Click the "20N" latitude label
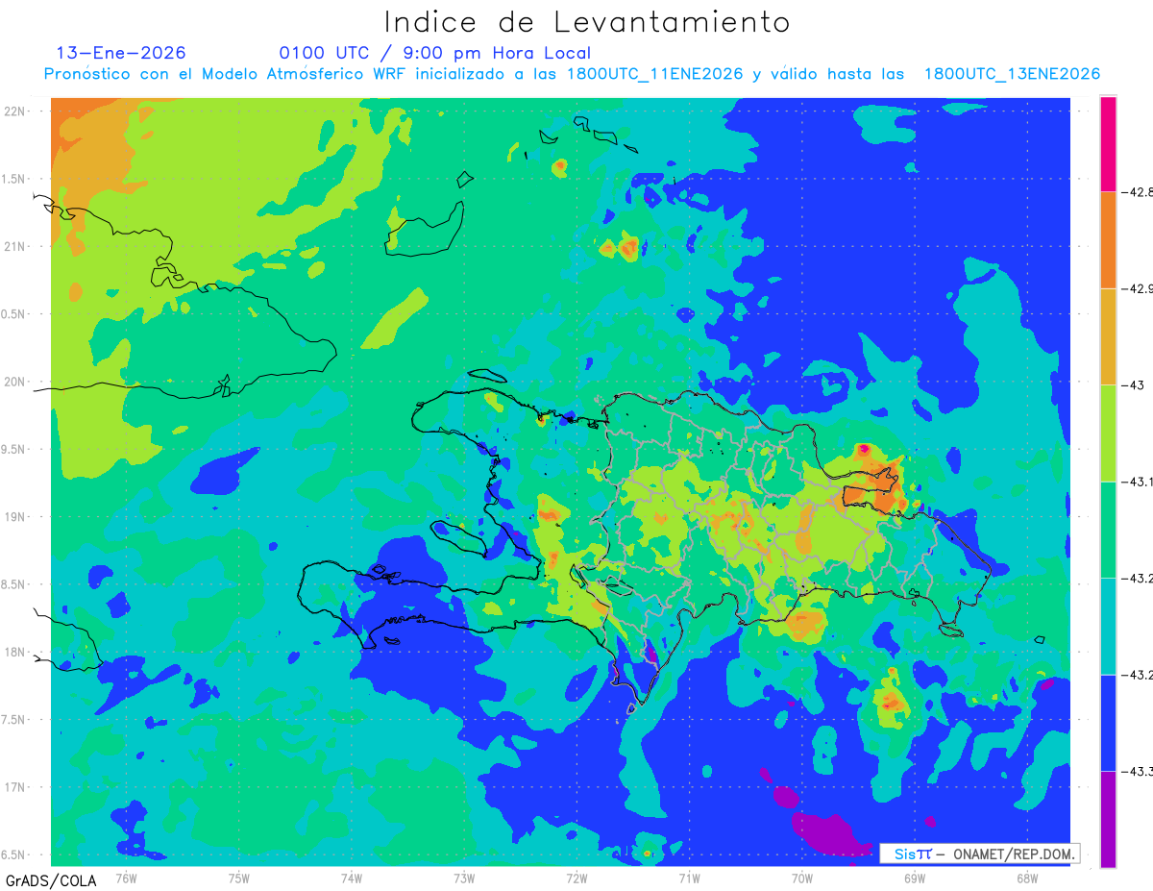This screenshot has height=891, width=1153. click(x=14, y=382)
